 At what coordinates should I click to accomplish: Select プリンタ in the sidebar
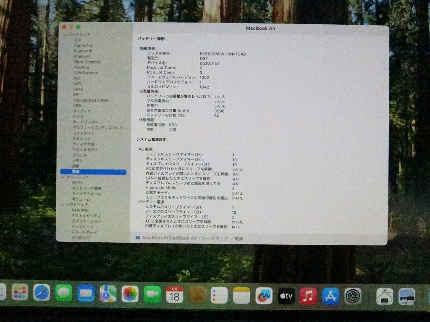[79, 155]
